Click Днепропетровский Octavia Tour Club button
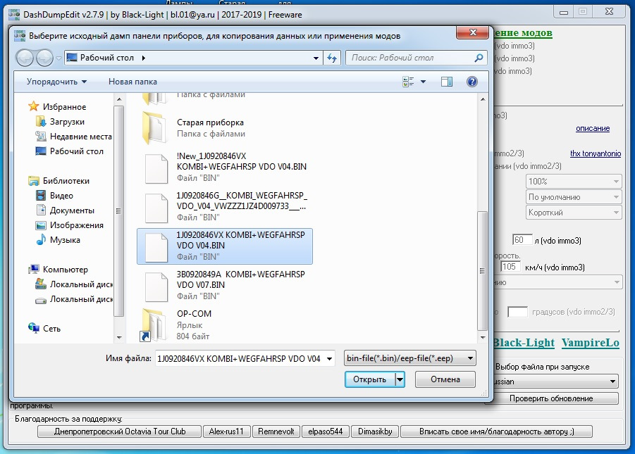The image size is (635, 454). [120, 431]
